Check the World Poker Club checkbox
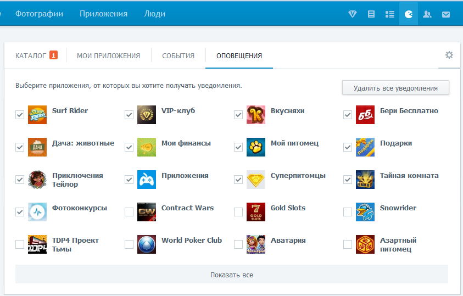The width and height of the screenshot is (463, 296). click(x=129, y=244)
